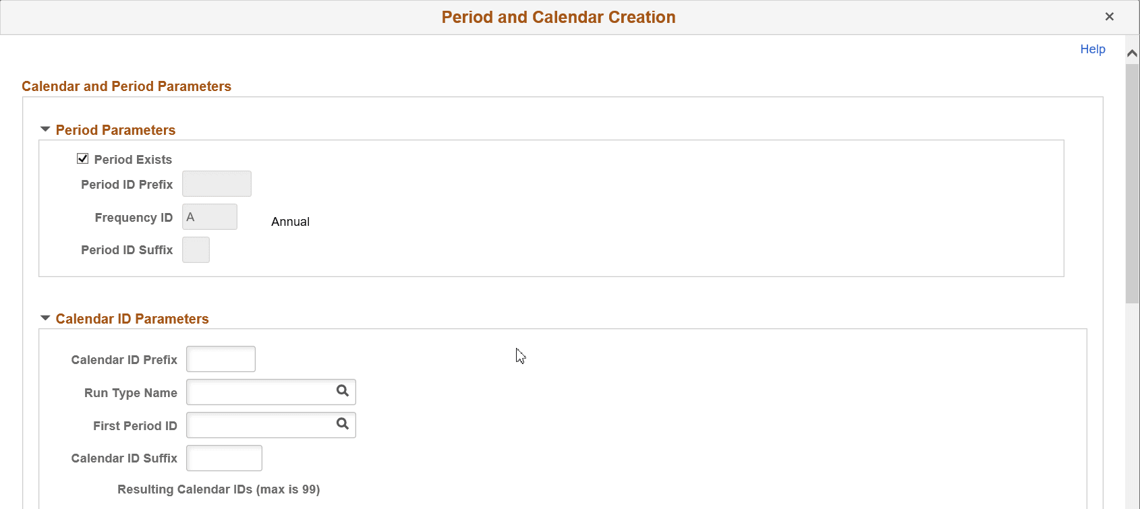Click the Calendar ID Prefix field
The image size is (1140, 509).
[221, 359]
